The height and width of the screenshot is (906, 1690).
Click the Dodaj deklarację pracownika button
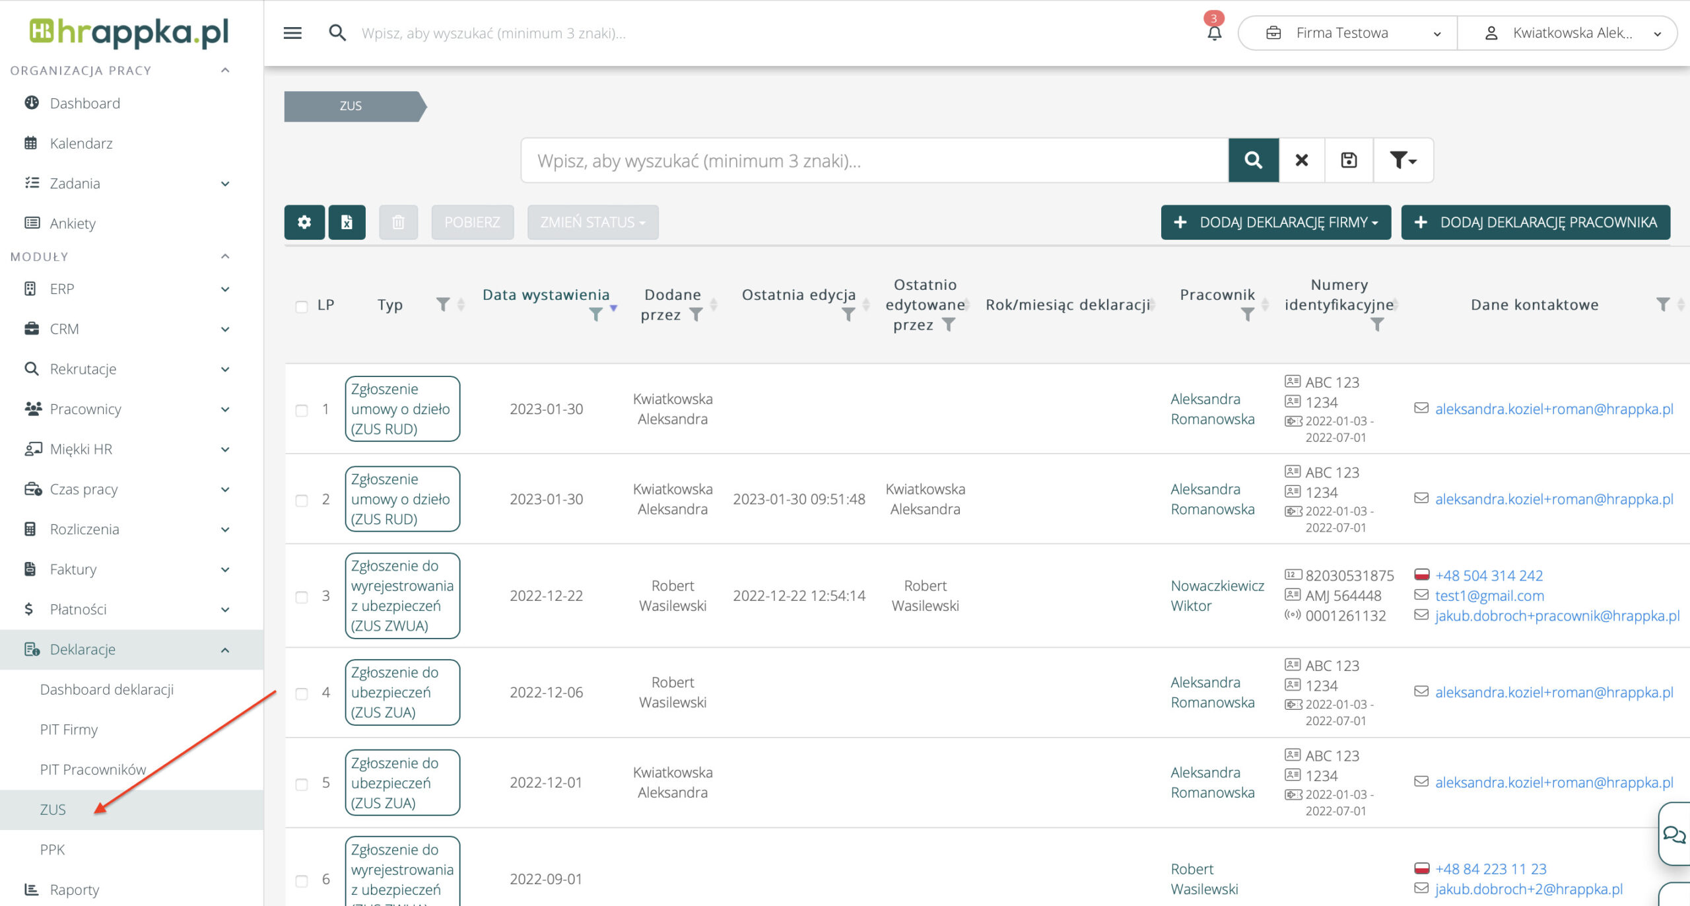(1536, 223)
